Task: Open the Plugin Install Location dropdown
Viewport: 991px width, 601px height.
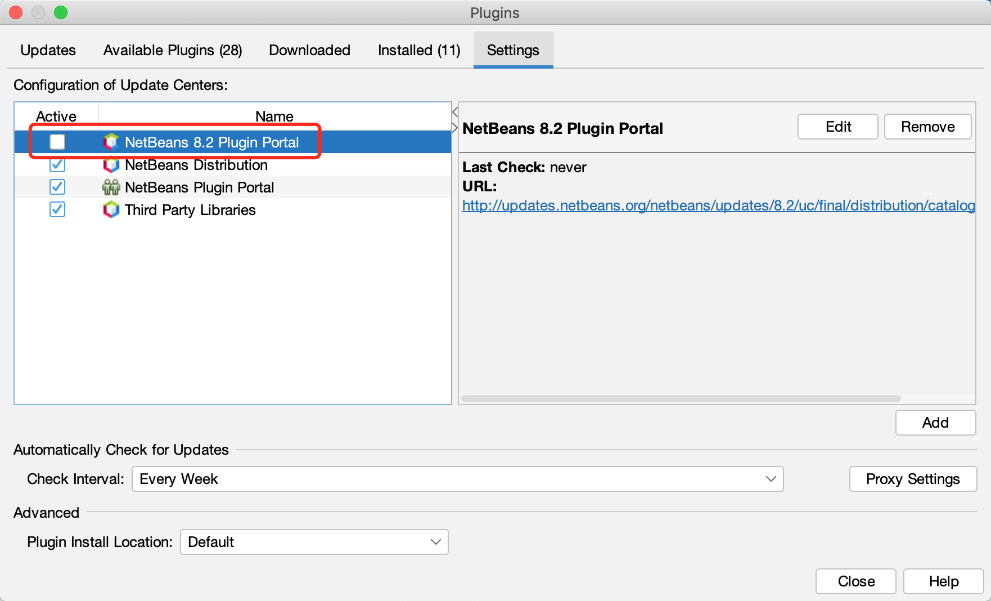Action: [314, 542]
